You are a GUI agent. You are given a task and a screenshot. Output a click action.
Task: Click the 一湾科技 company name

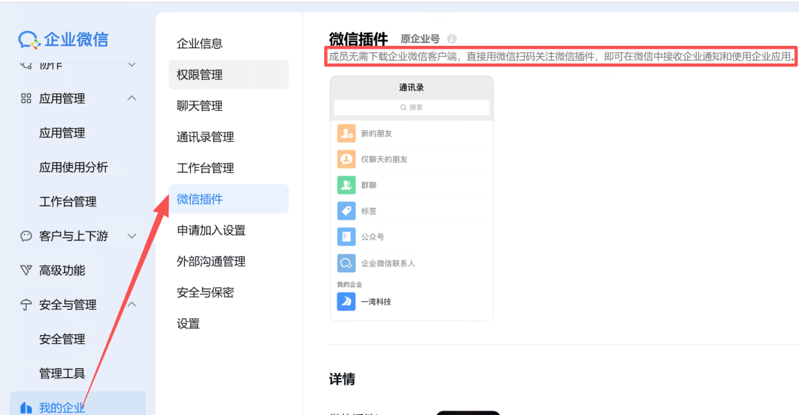[376, 302]
